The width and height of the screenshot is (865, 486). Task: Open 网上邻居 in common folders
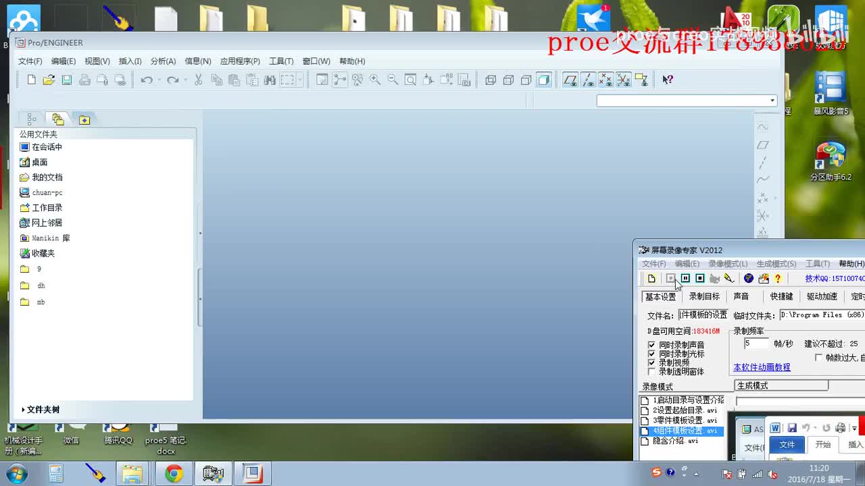click(x=41, y=223)
